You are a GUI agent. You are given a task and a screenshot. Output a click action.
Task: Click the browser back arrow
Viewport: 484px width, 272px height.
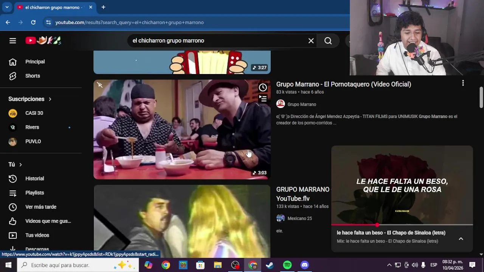click(x=8, y=22)
